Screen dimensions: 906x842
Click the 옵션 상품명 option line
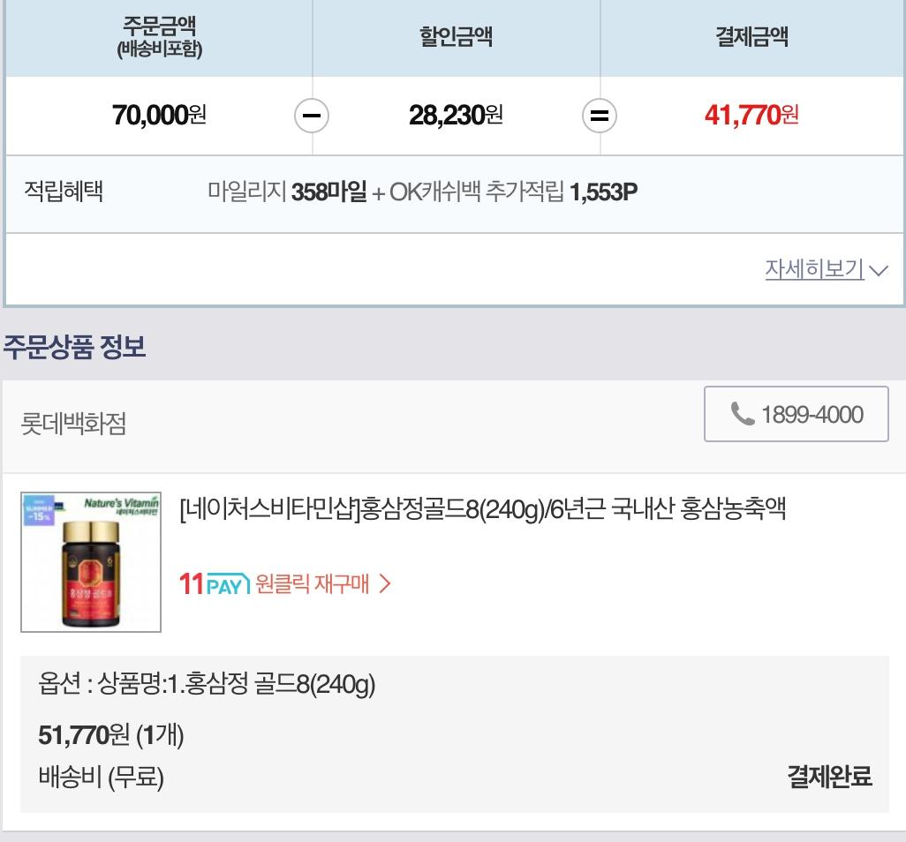[208, 684]
